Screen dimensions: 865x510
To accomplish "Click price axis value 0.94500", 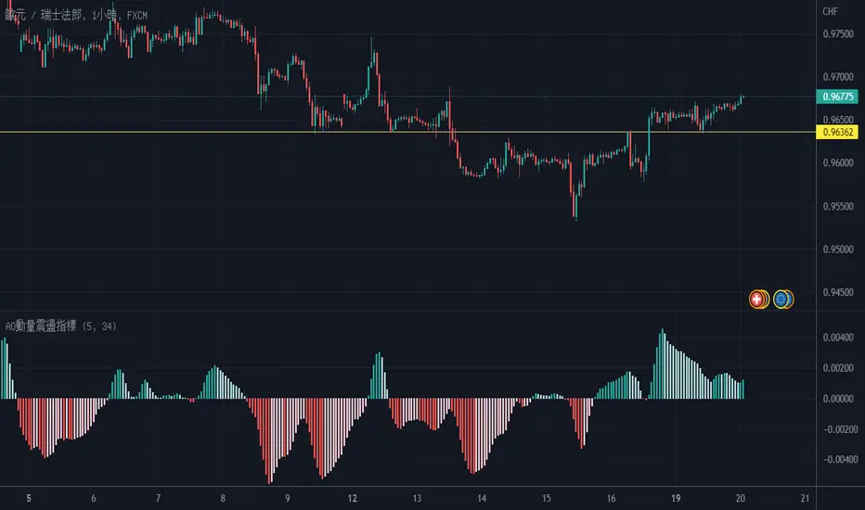I will click(838, 292).
